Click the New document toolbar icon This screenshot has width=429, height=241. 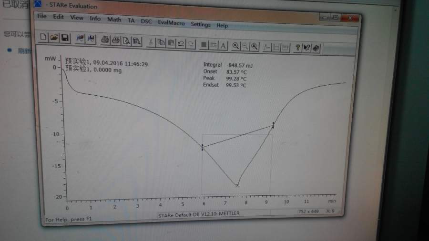pos(43,37)
